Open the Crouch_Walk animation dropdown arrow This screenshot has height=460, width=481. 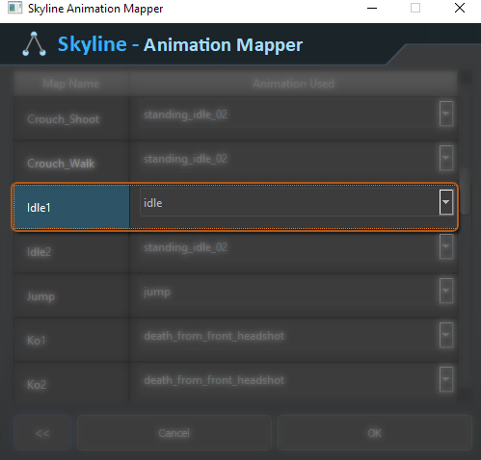[446, 158]
